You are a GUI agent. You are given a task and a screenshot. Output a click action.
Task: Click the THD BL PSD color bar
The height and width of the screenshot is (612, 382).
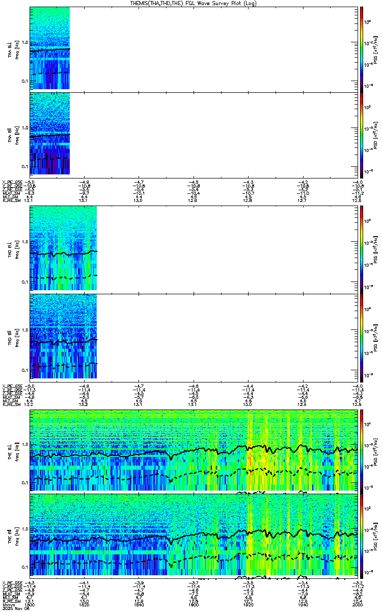362,249
